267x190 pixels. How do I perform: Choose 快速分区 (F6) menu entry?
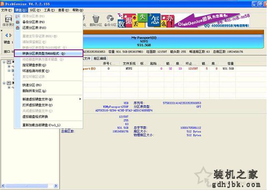(x=48, y=85)
